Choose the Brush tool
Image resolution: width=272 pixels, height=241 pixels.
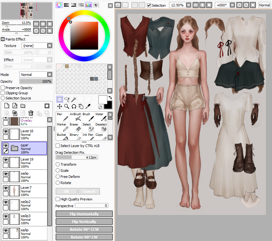[x=88, y=117]
